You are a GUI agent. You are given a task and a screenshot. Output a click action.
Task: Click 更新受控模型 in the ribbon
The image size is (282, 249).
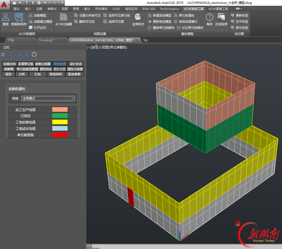(x=160, y=22)
